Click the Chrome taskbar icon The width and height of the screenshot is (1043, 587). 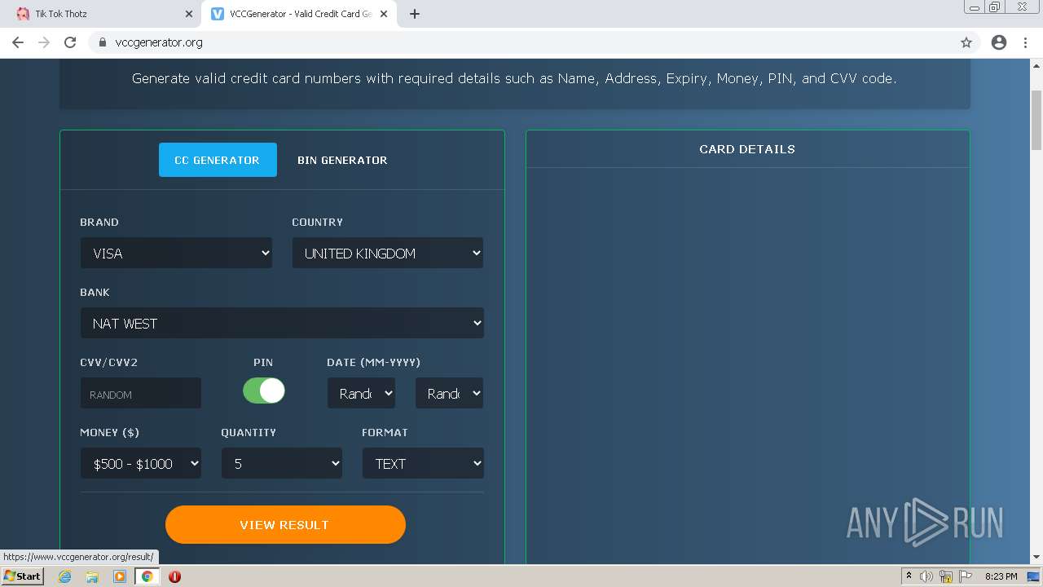147,576
